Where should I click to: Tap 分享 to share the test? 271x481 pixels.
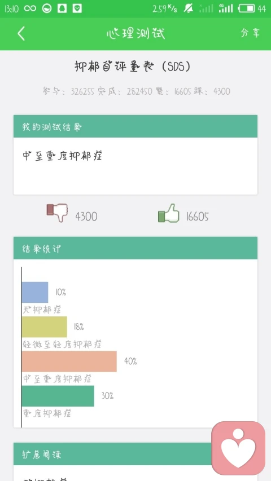(x=250, y=33)
